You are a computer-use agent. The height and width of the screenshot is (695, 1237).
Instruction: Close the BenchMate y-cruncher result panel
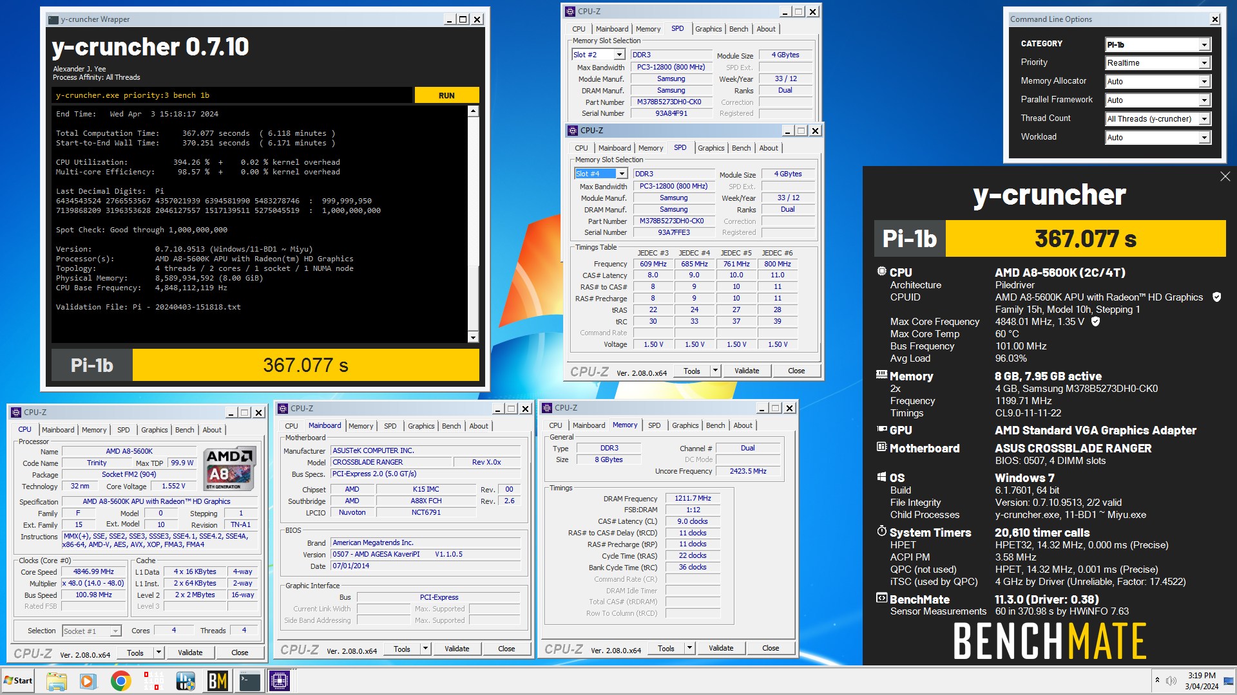coord(1225,176)
